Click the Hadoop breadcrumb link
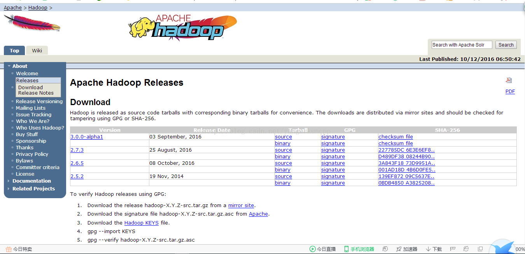The width and height of the screenshot is (525, 254). point(38,7)
